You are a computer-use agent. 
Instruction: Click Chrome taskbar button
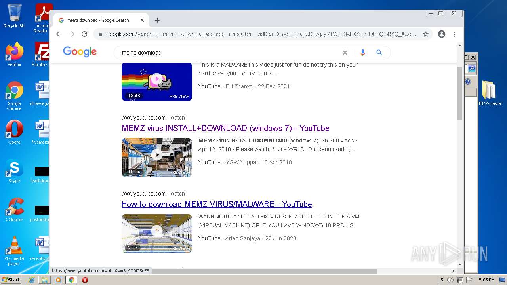coord(72,280)
